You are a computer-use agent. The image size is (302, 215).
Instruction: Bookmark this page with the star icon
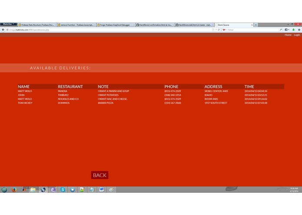click(213, 30)
